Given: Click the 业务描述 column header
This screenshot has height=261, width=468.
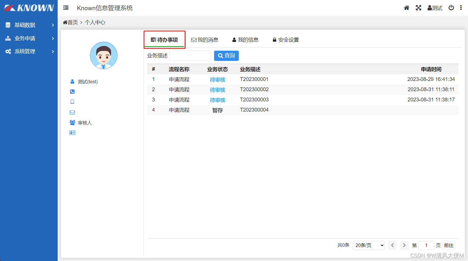Looking at the screenshot, I should pyautogui.click(x=250, y=69).
